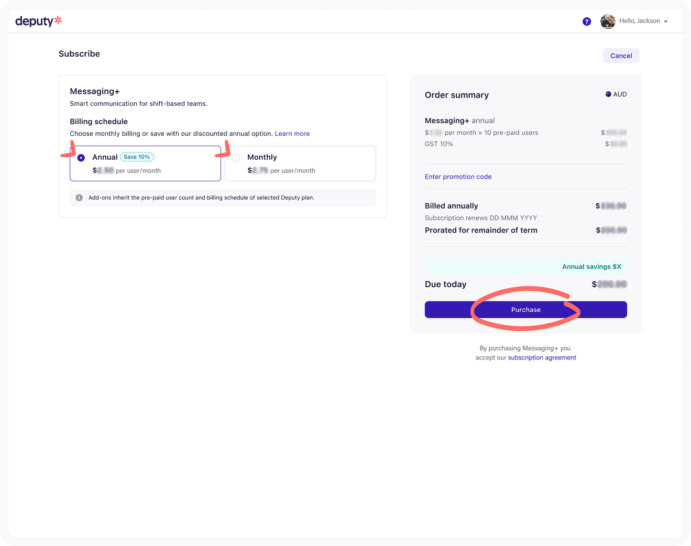691x546 pixels.
Task: Click the Annual savings $X banner
Action: point(525,267)
